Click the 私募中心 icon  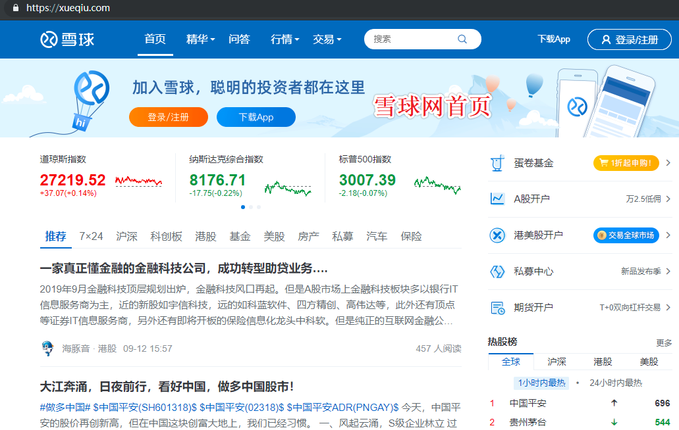pyautogui.click(x=497, y=272)
